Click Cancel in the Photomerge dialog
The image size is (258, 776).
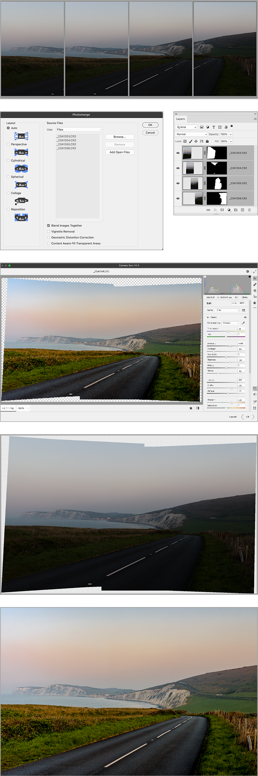[x=150, y=132]
